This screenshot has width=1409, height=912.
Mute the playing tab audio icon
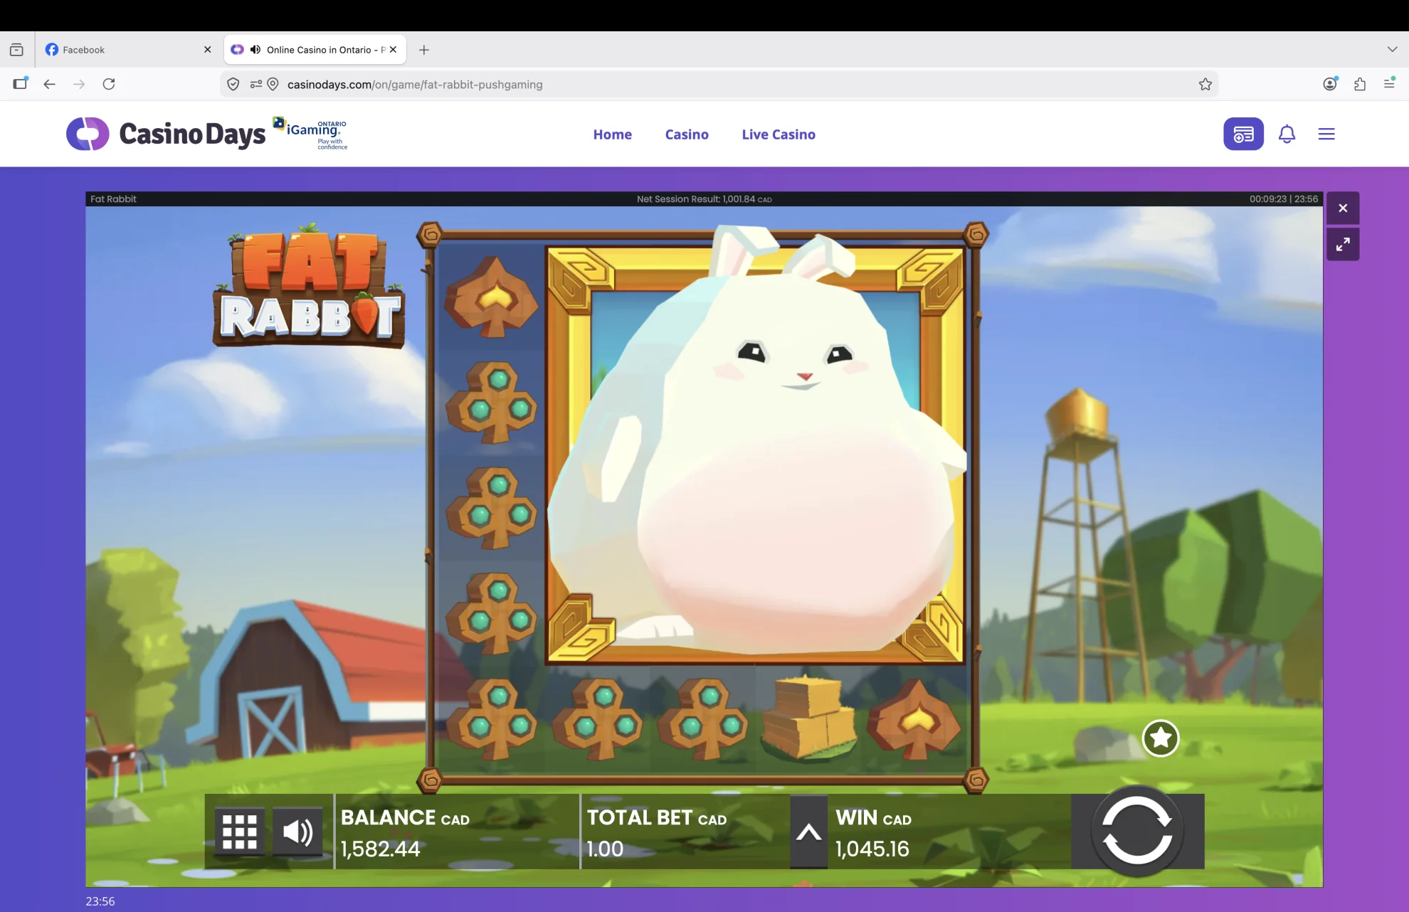pyautogui.click(x=255, y=50)
